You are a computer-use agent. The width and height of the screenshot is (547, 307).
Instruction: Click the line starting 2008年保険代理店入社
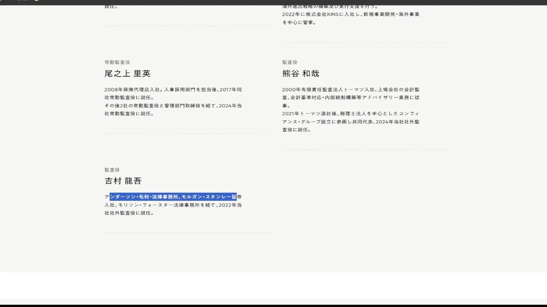[x=173, y=90]
